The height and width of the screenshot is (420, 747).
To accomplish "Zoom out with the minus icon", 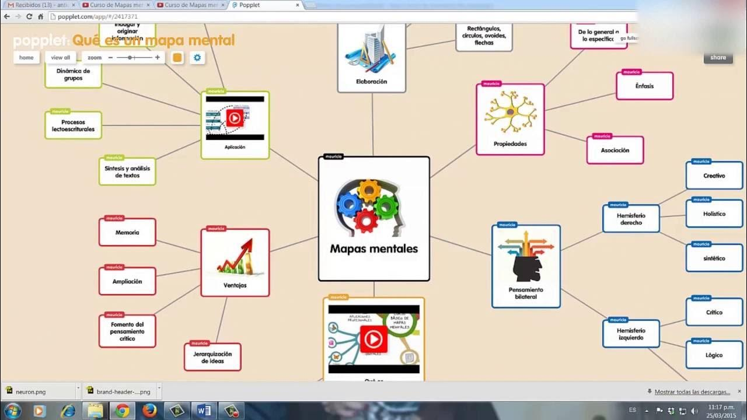I will point(110,58).
